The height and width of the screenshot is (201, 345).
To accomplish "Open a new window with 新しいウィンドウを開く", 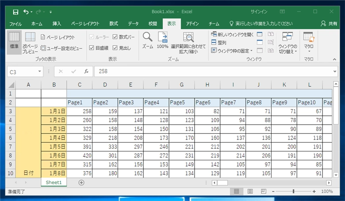I will pyautogui.click(x=232, y=34).
